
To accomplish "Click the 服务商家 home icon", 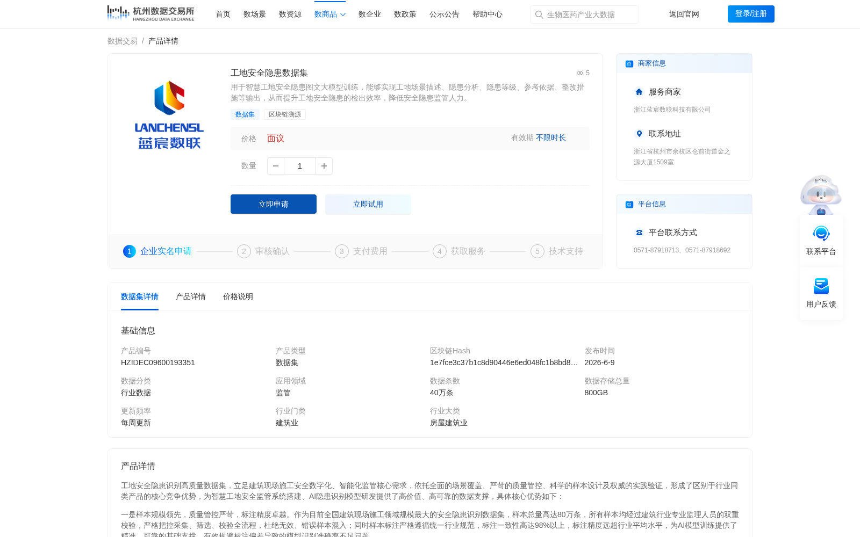I will 639,92.
